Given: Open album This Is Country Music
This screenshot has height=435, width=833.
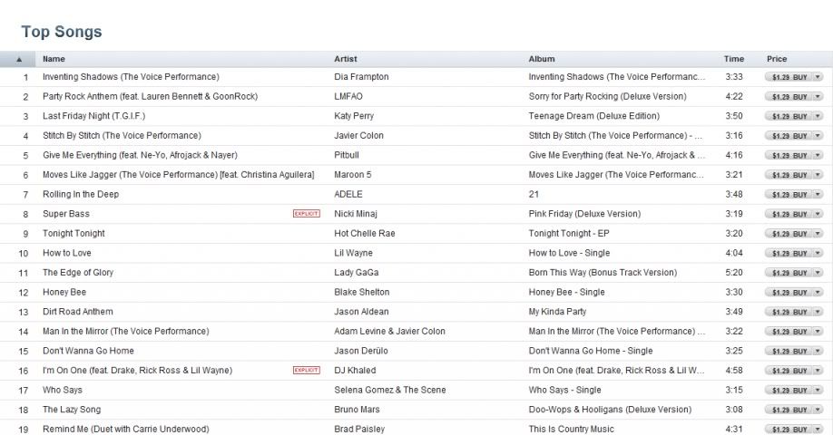Looking at the screenshot, I should tap(571, 429).
